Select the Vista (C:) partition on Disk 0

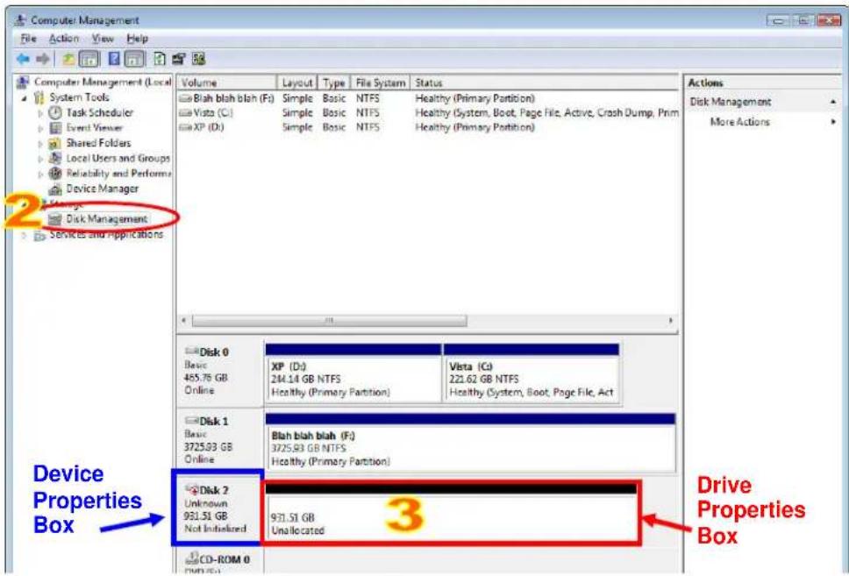[532, 373]
